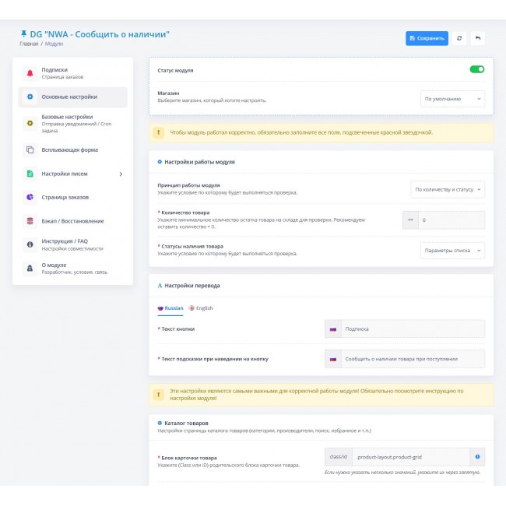Open the Магазин dropdown 'По умолчанию'

452,99
